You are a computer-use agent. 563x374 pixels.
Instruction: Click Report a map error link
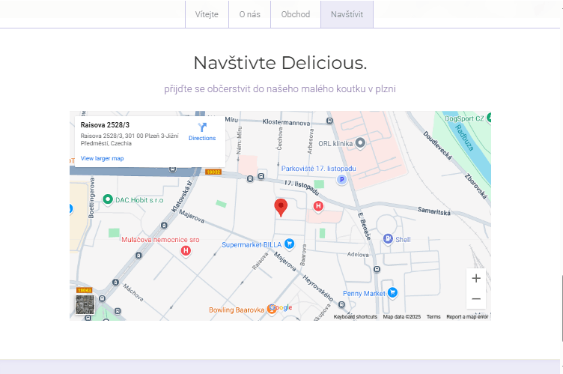[x=467, y=317]
